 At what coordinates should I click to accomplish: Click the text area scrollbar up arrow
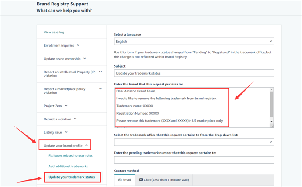click(271, 90)
